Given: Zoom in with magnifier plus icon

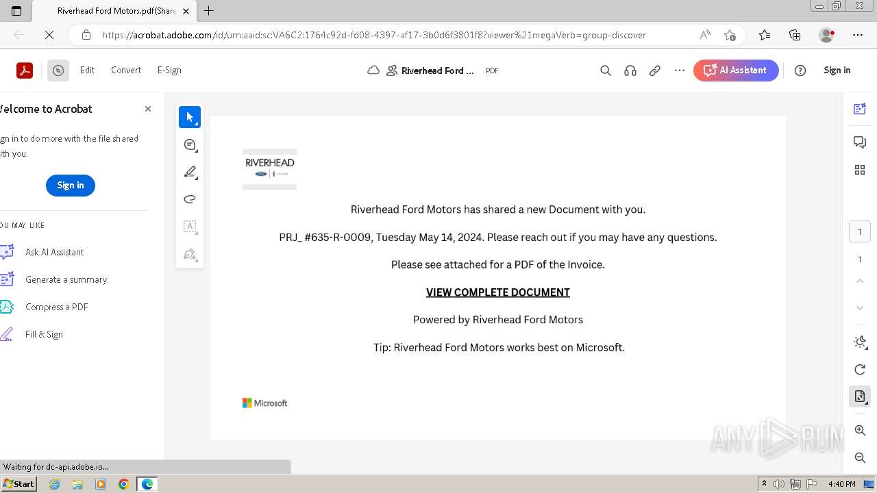Looking at the screenshot, I should 860,430.
